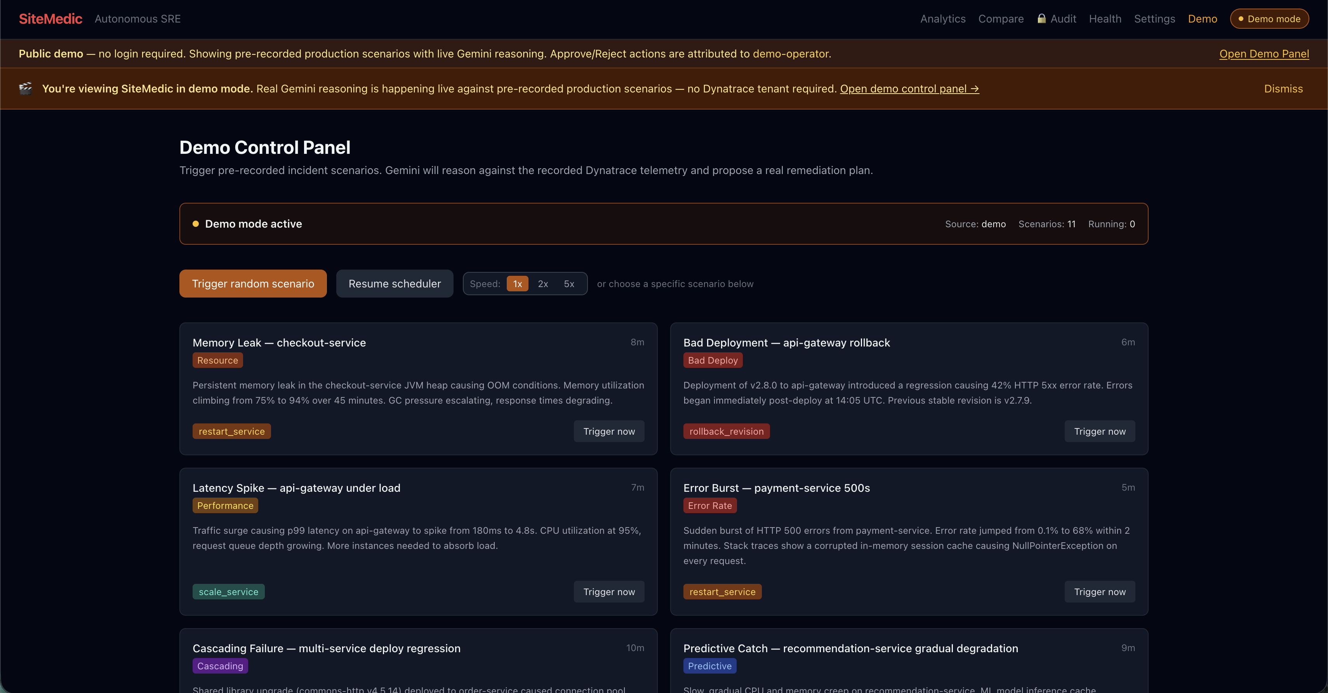Open the Health page
This screenshot has height=693, width=1328.
pyautogui.click(x=1105, y=19)
